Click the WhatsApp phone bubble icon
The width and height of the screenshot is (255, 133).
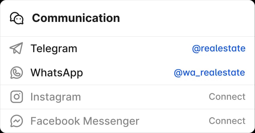click(17, 73)
